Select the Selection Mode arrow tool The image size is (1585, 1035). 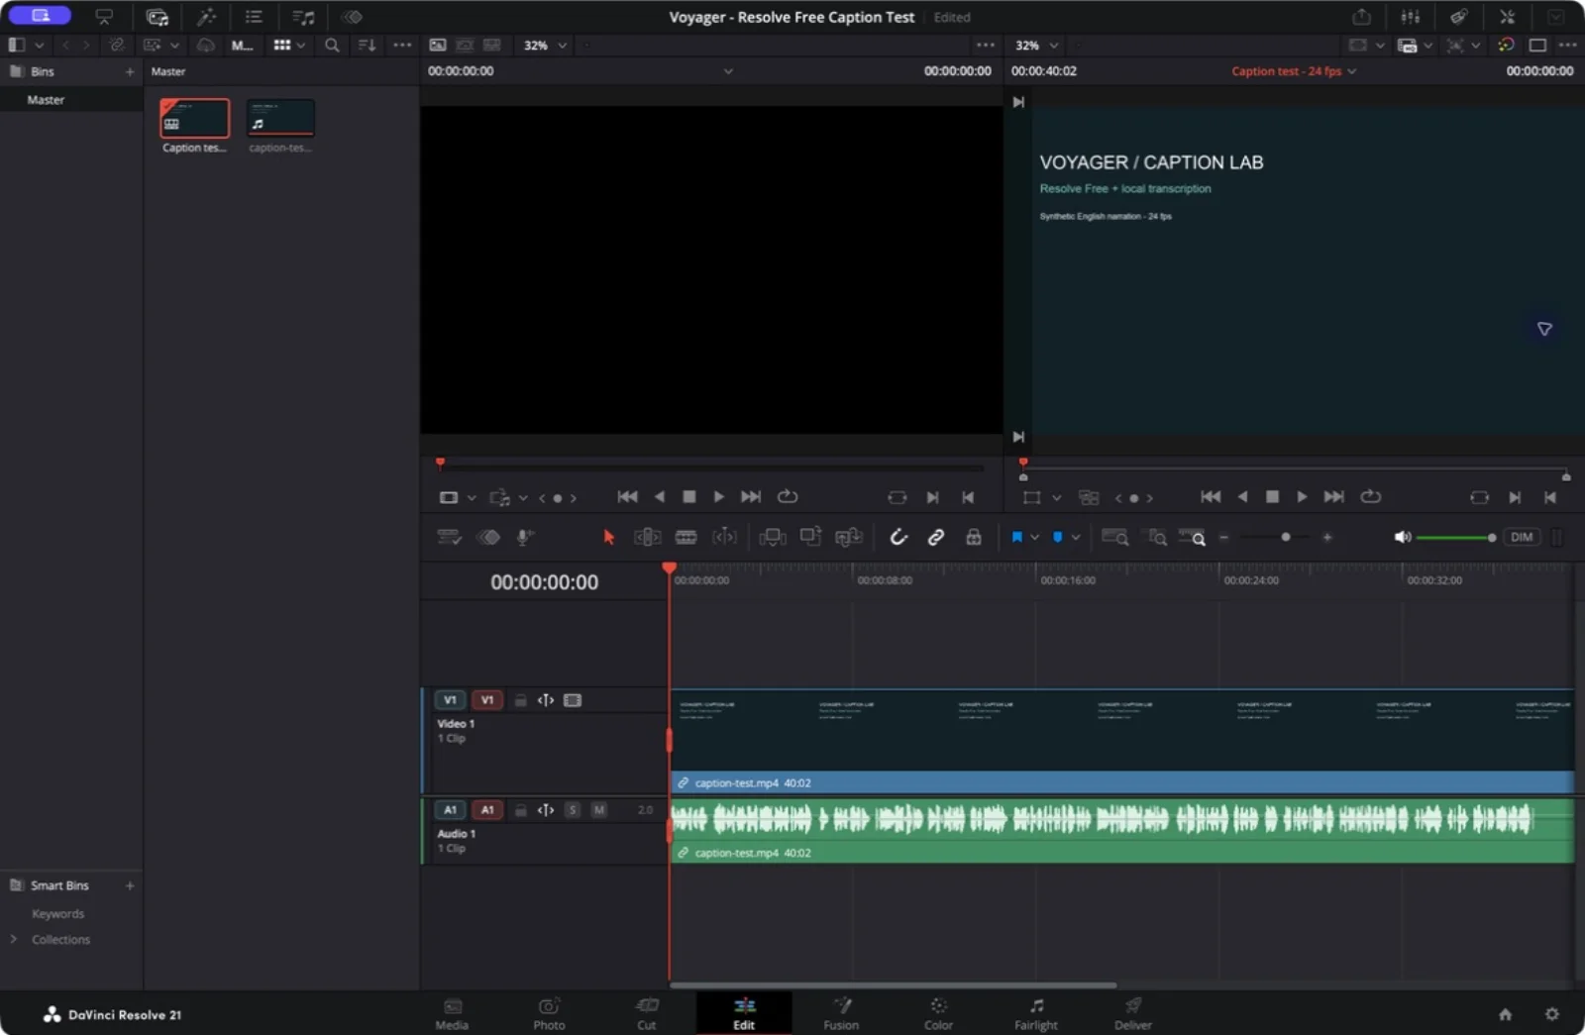[608, 537]
